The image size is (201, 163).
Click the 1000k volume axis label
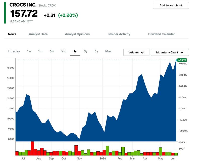point(182,143)
